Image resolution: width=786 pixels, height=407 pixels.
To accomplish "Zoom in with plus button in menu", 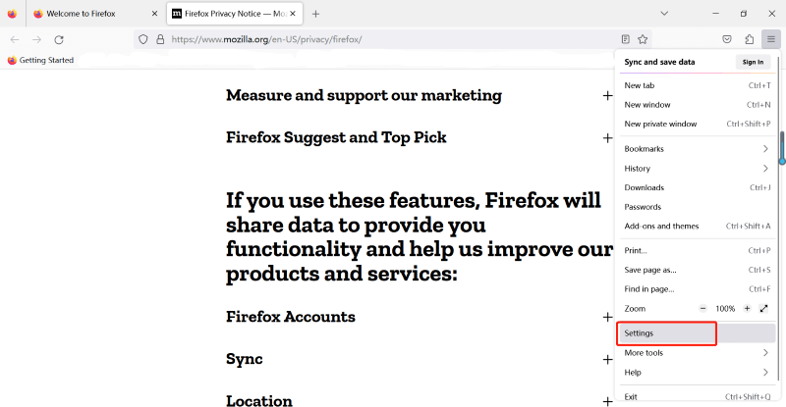I will (x=747, y=308).
